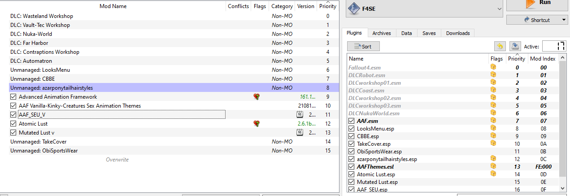570x196 pixels.
Task: Click archive flag icon for LooksMenu.esp
Action: pos(493,128)
